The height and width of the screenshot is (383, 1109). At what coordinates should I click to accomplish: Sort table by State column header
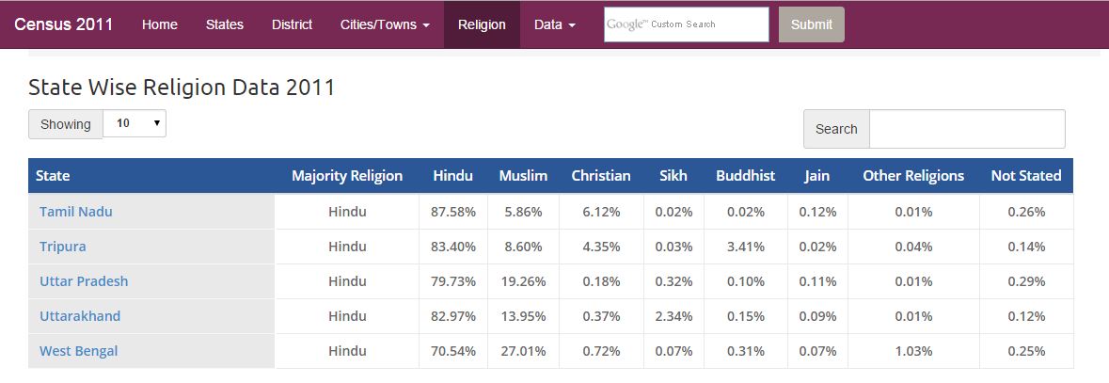click(x=53, y=176)
